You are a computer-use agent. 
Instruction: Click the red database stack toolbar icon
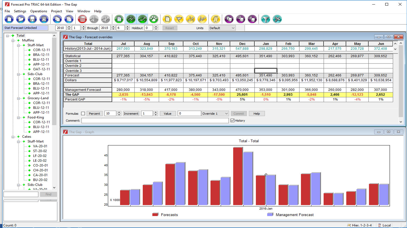[x=82, y=19]
